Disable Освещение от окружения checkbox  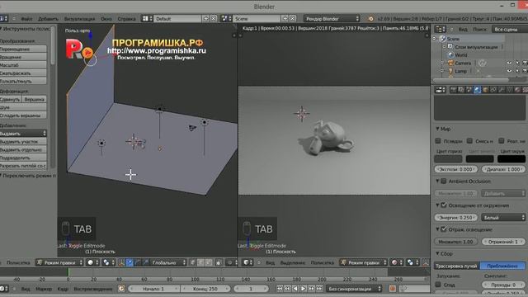444,205
